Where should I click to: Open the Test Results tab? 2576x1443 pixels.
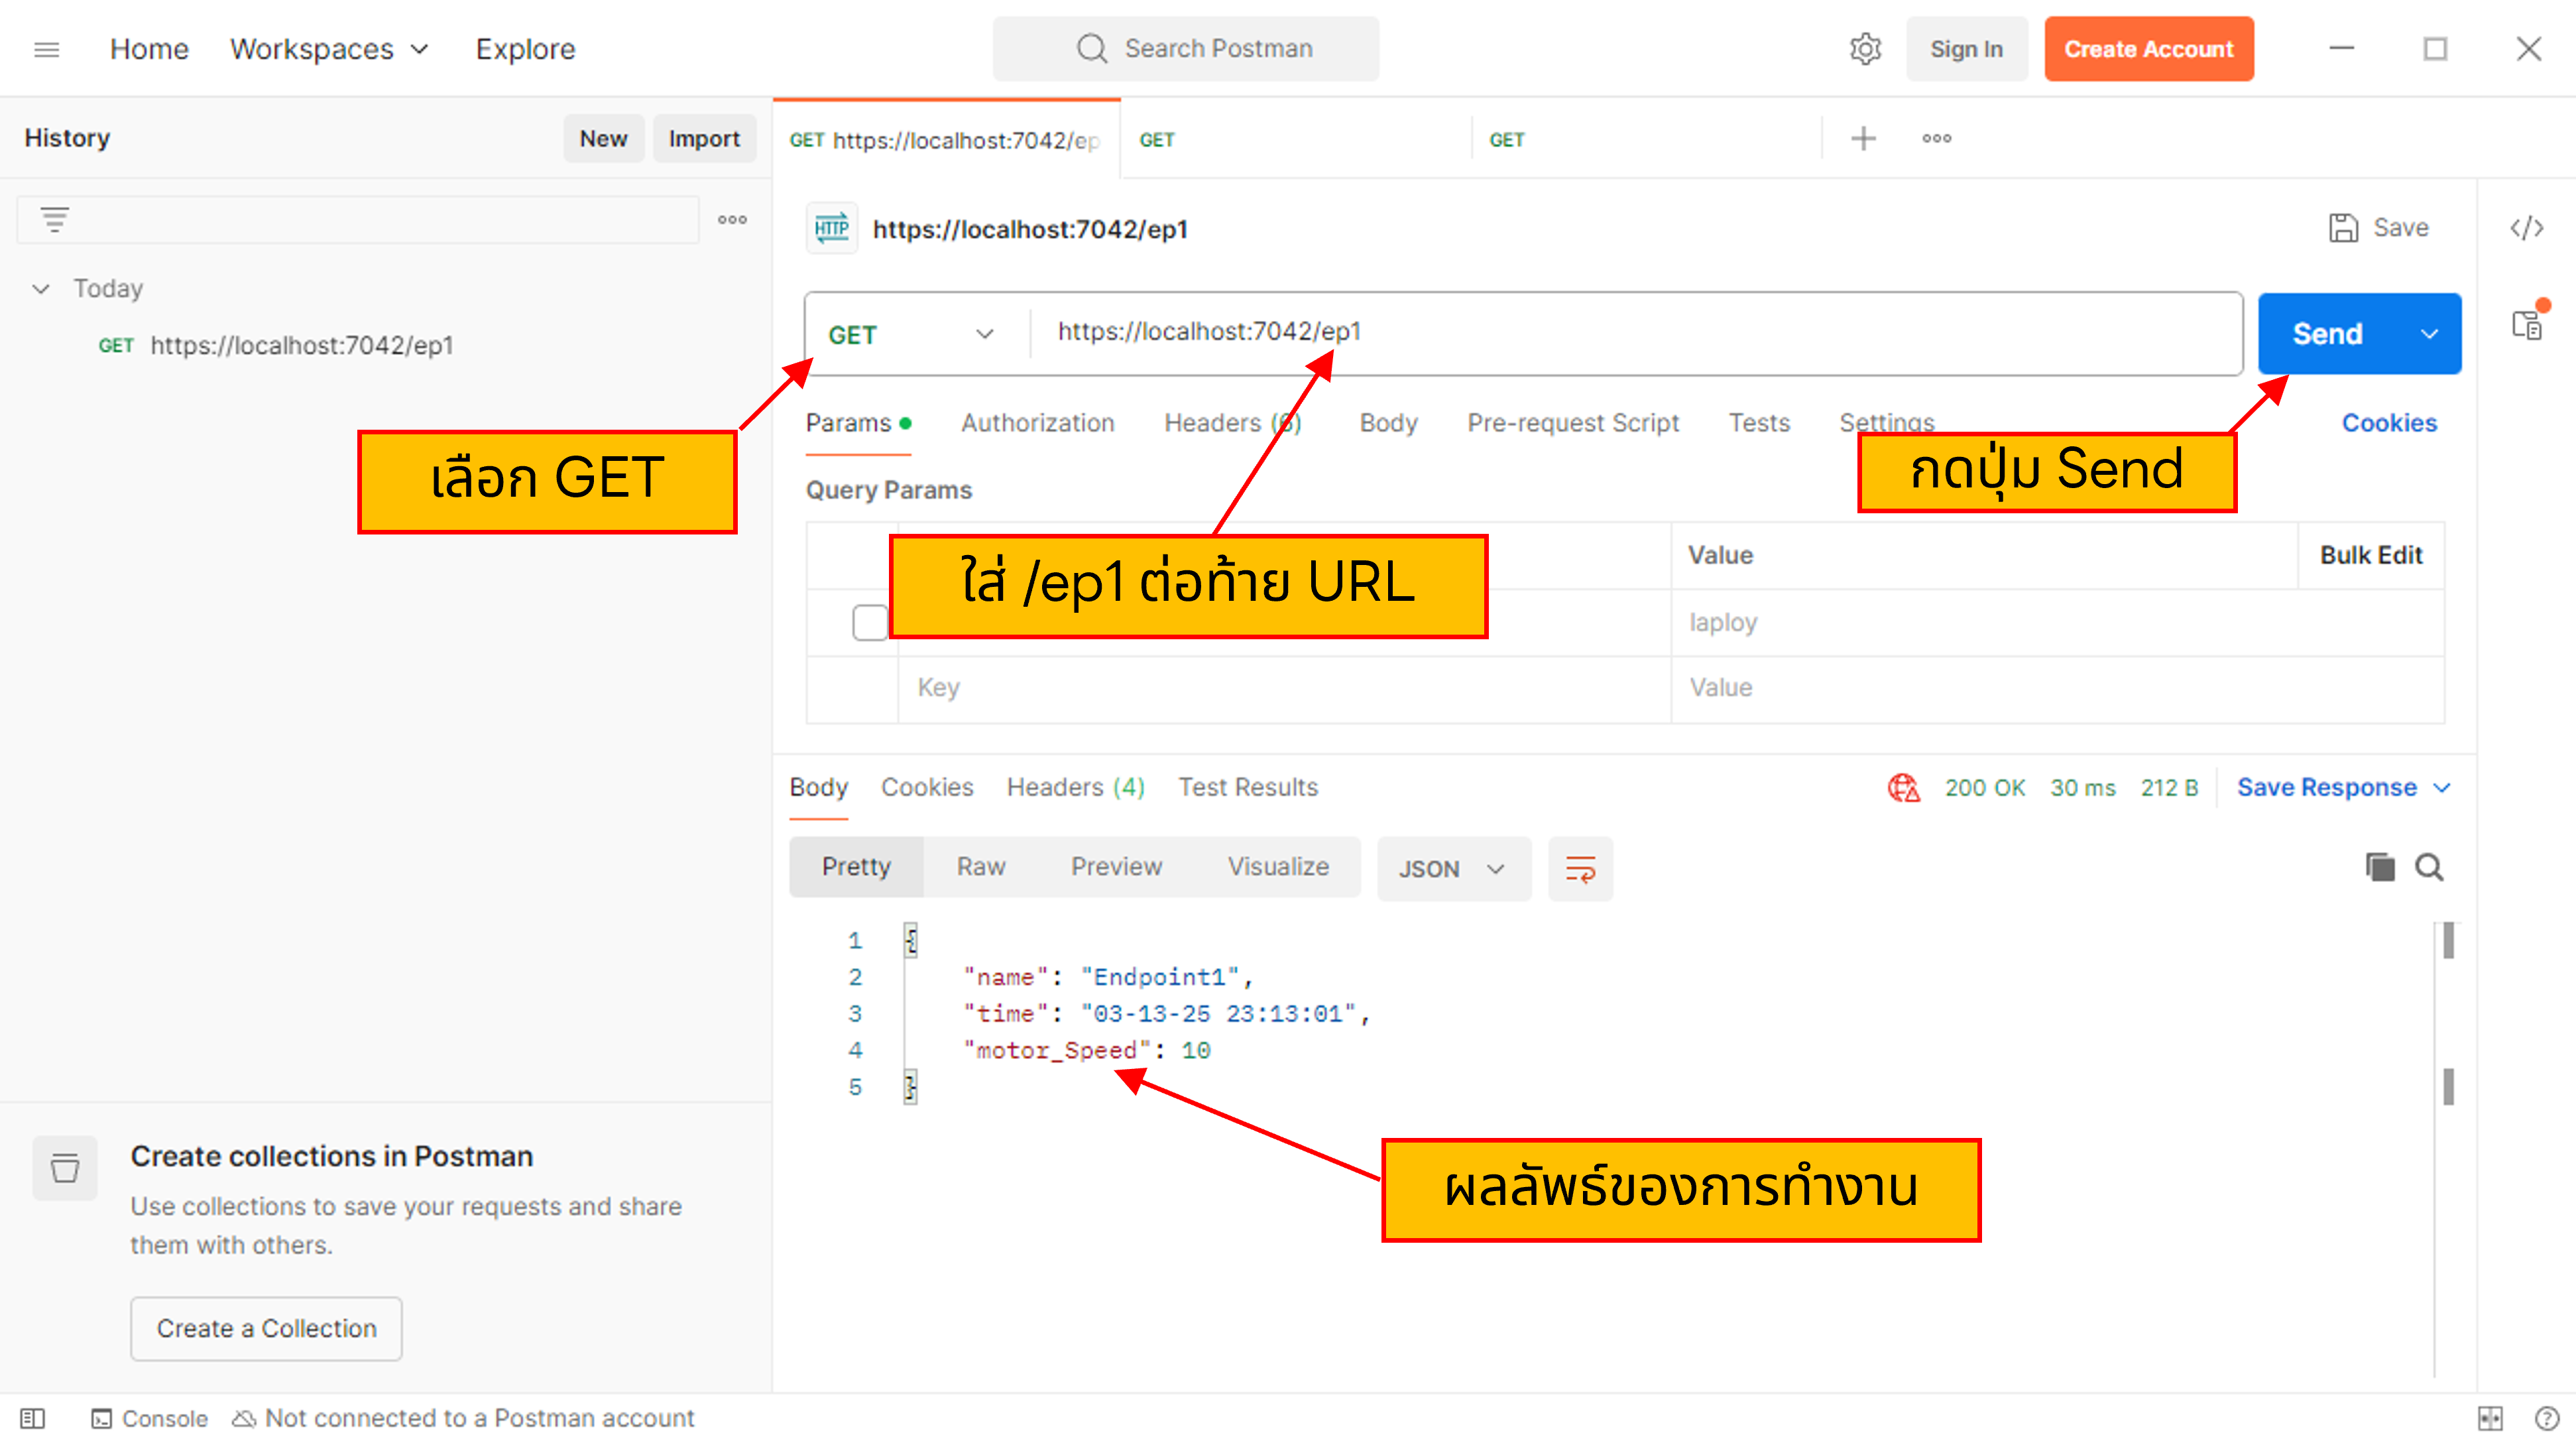1248,788
